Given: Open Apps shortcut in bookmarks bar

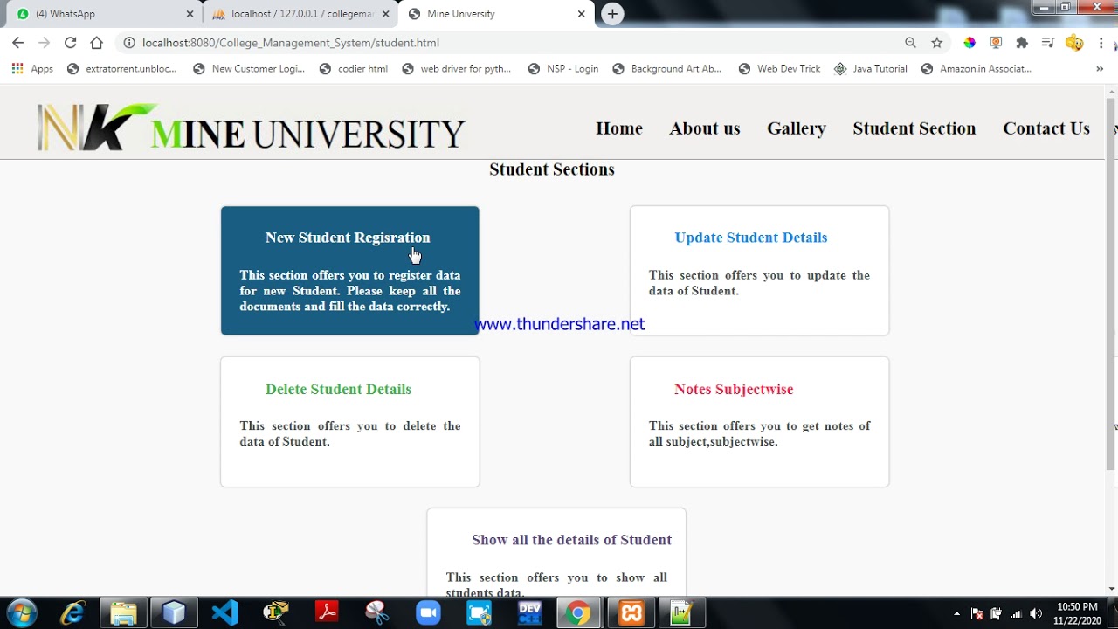Looking at the screenshot, I should [x=32, y=68].
